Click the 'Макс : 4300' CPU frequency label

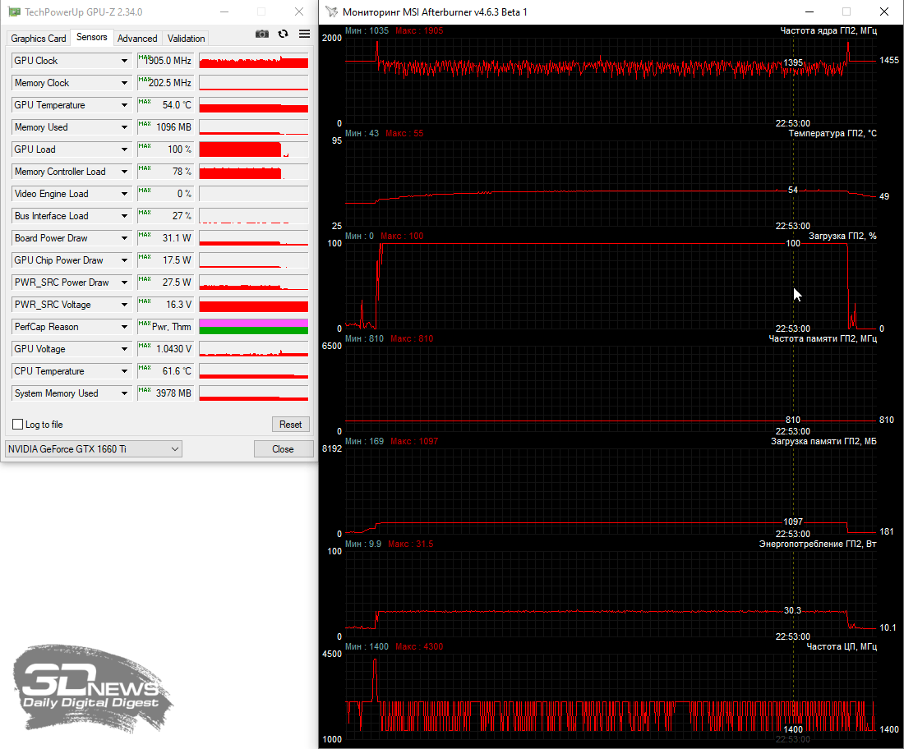click(x=419, y=646)
